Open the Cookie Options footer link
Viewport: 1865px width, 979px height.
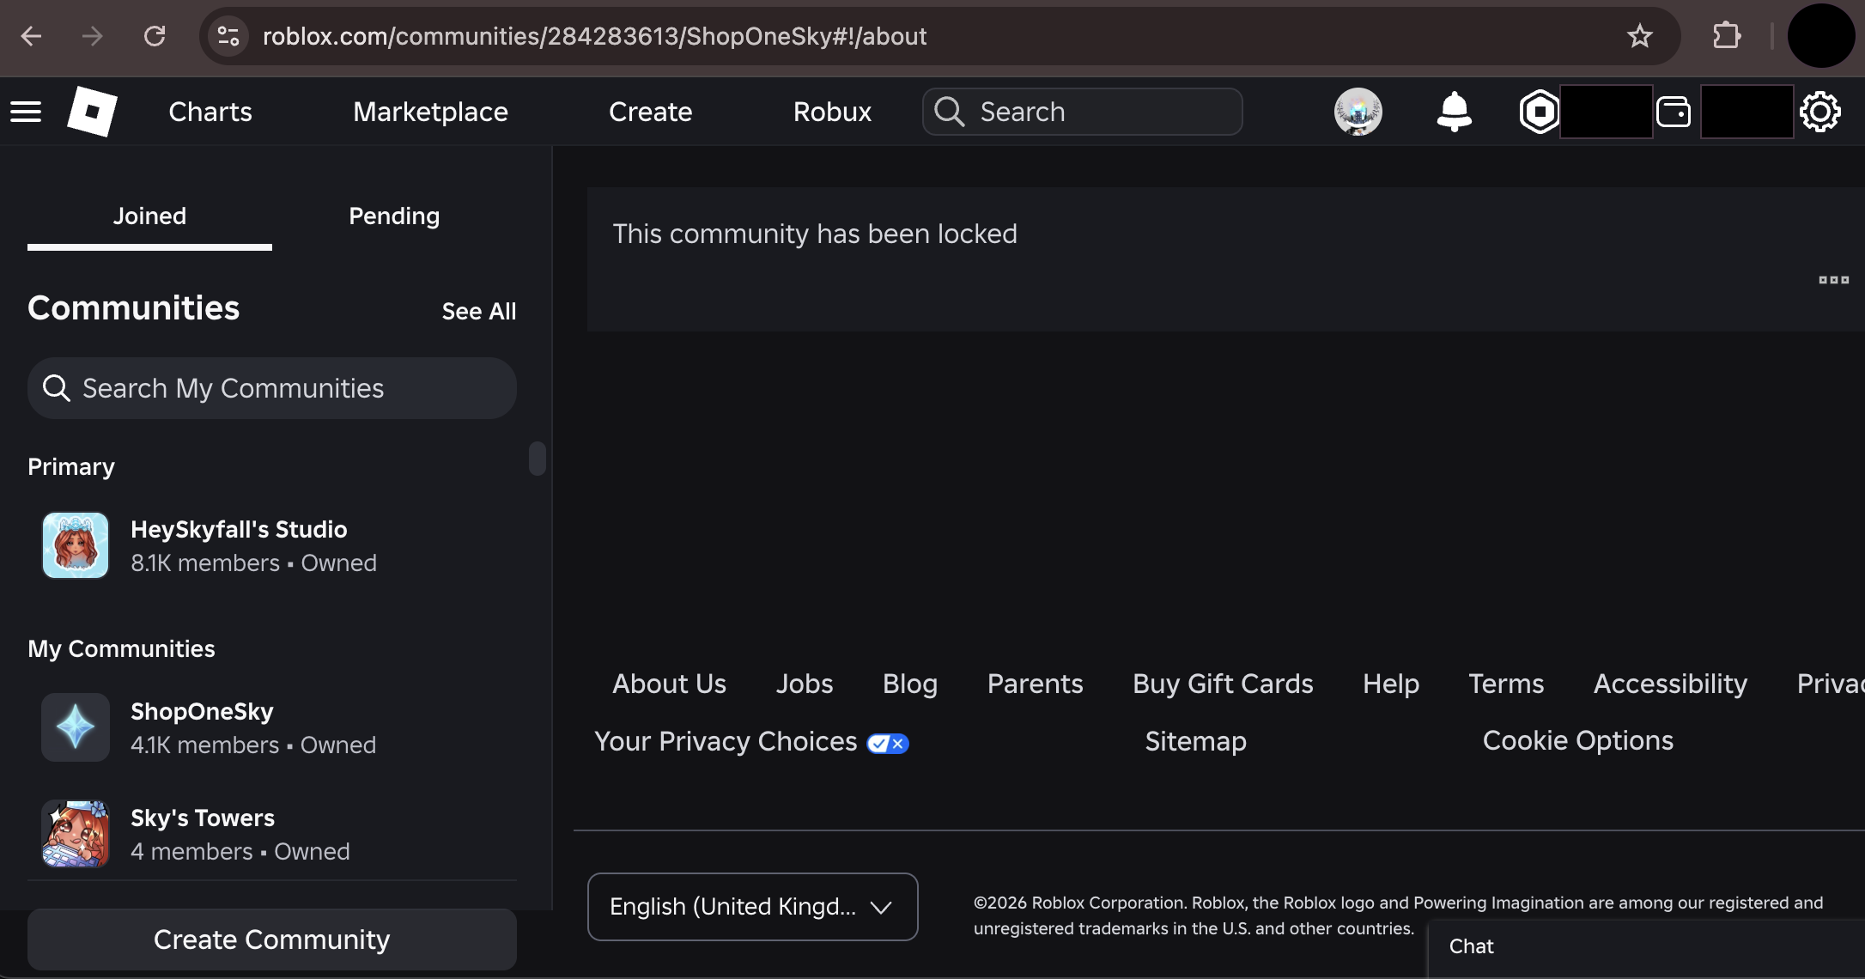[1577, 740]
